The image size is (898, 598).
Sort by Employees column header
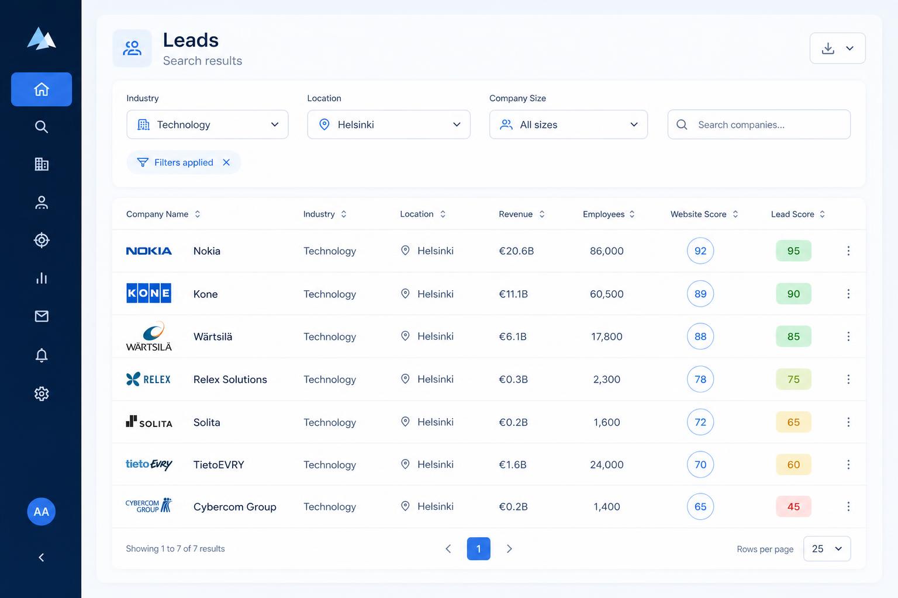pos(609,214)
